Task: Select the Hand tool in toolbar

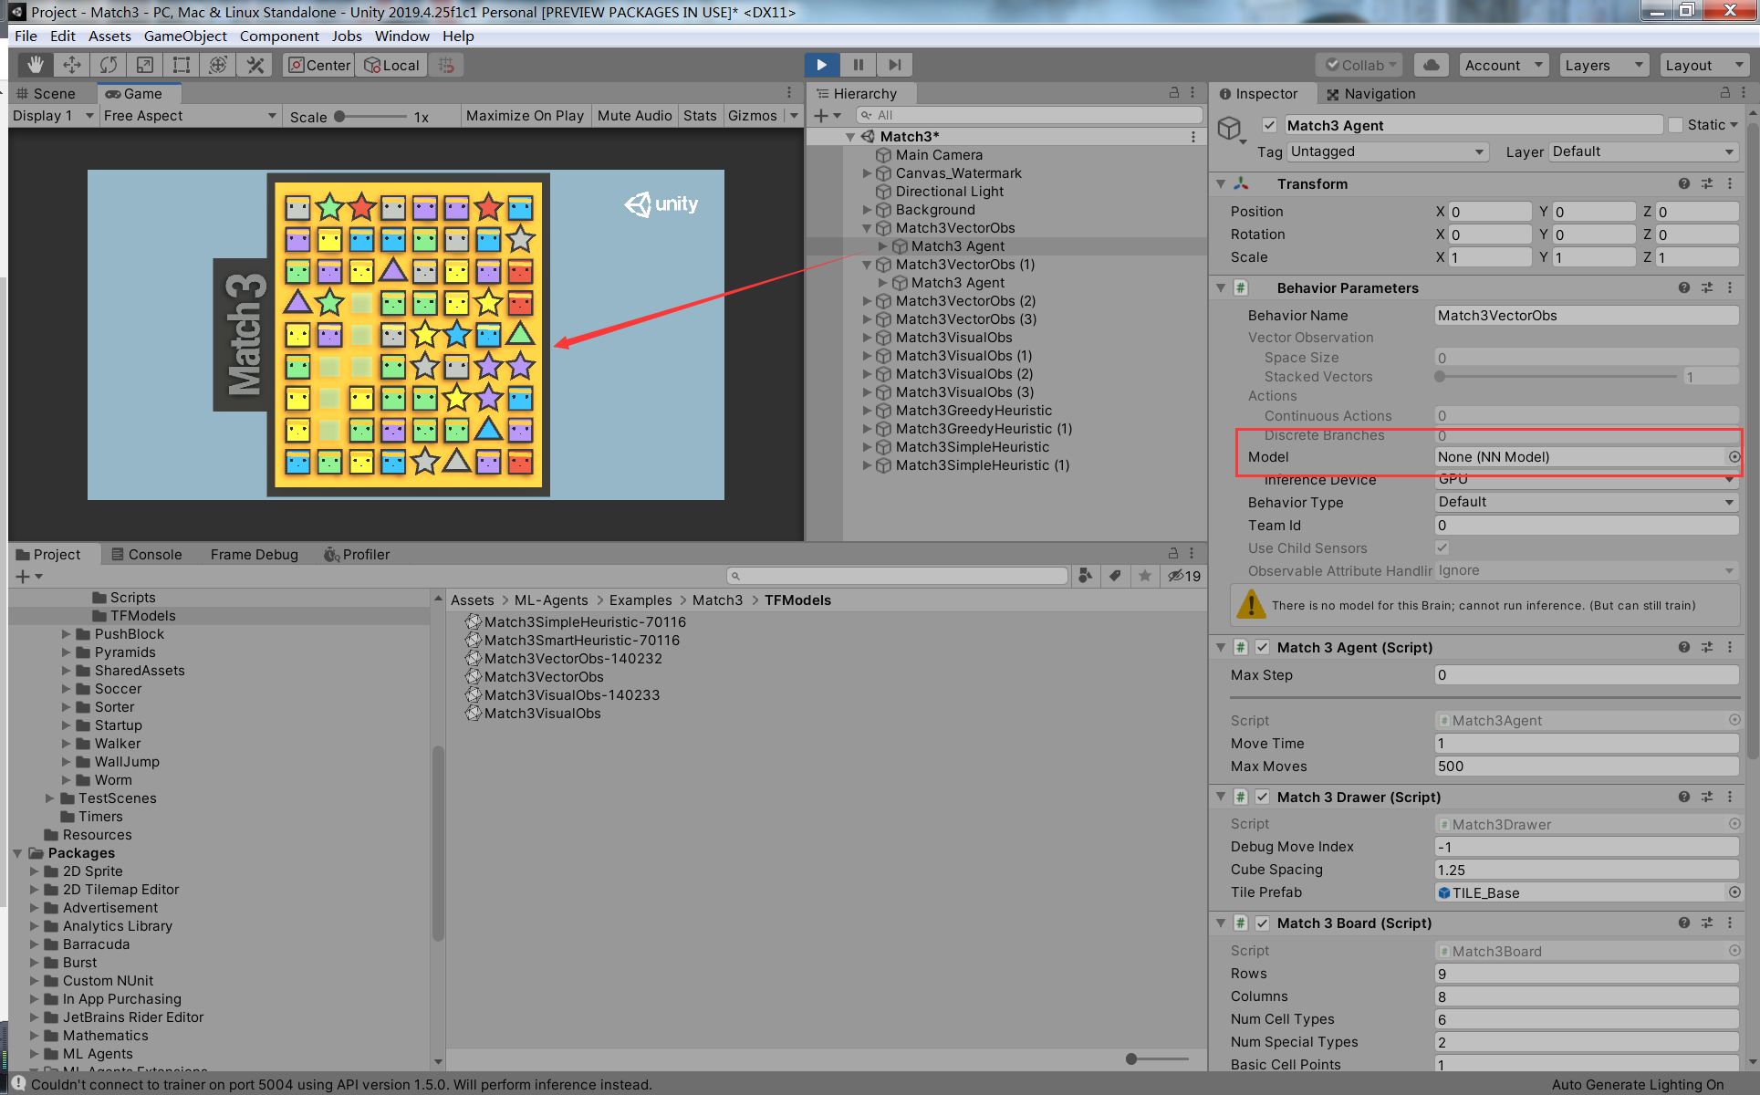Action: pyautogui.click(x=35, y=64)
